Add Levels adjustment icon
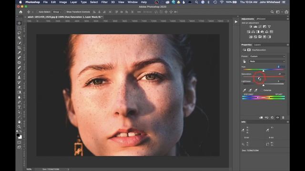Screen dimensions: 305x171 tap(255, 27)
